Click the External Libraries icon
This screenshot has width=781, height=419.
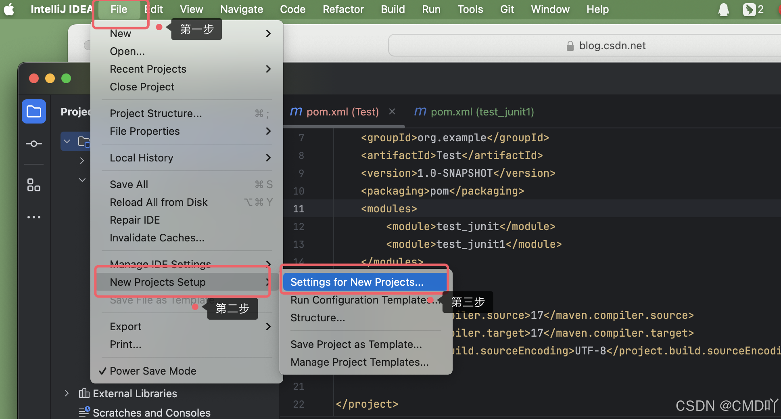(x=84, y=393)
